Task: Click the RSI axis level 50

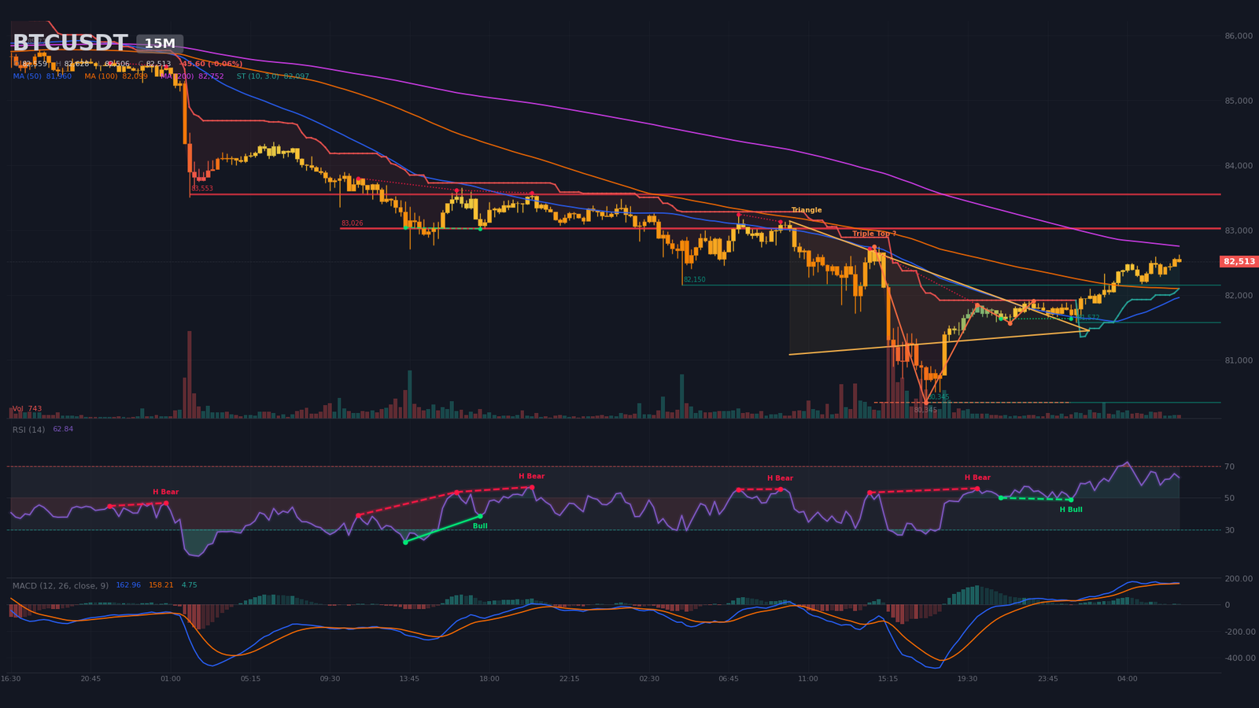Action: pos(1229,499)
